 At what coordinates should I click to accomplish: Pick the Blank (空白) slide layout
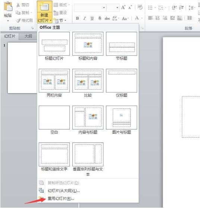click(x=54, y=120)
